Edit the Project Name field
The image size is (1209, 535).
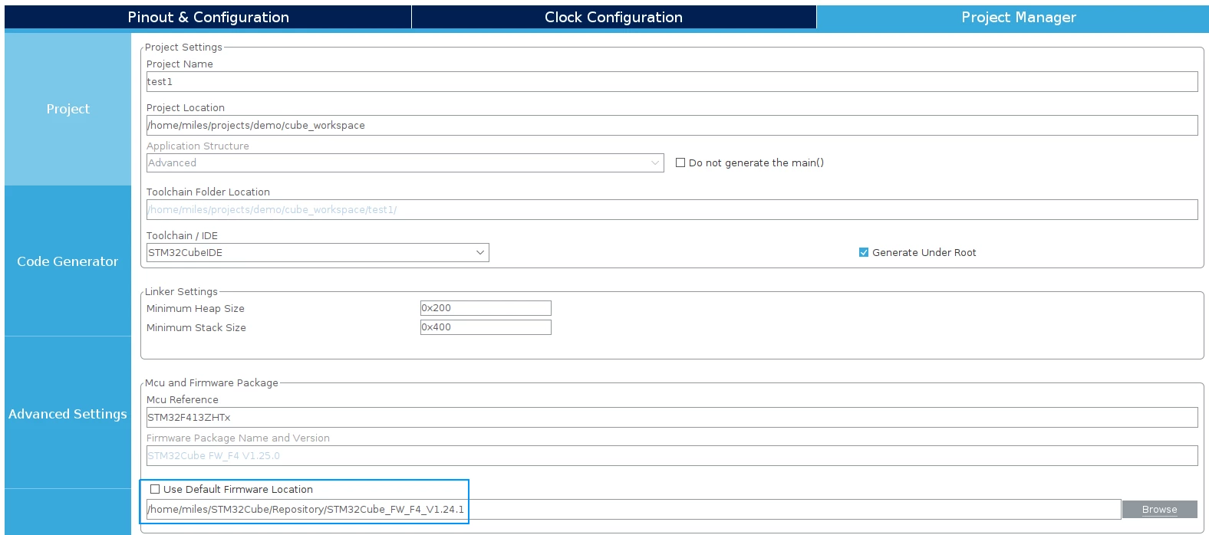point(672,81)
